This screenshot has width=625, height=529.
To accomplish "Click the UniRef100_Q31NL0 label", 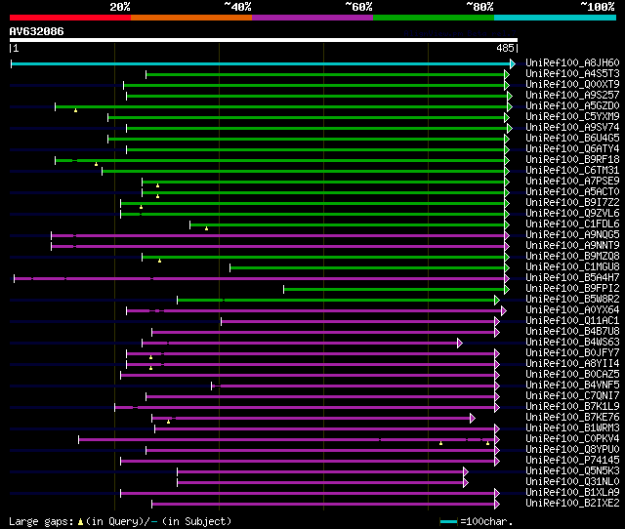I will [572, 482].
